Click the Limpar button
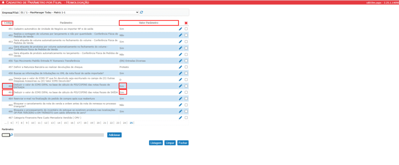The height and width of the screenshot is (165, 399). [x=170, y=143]
